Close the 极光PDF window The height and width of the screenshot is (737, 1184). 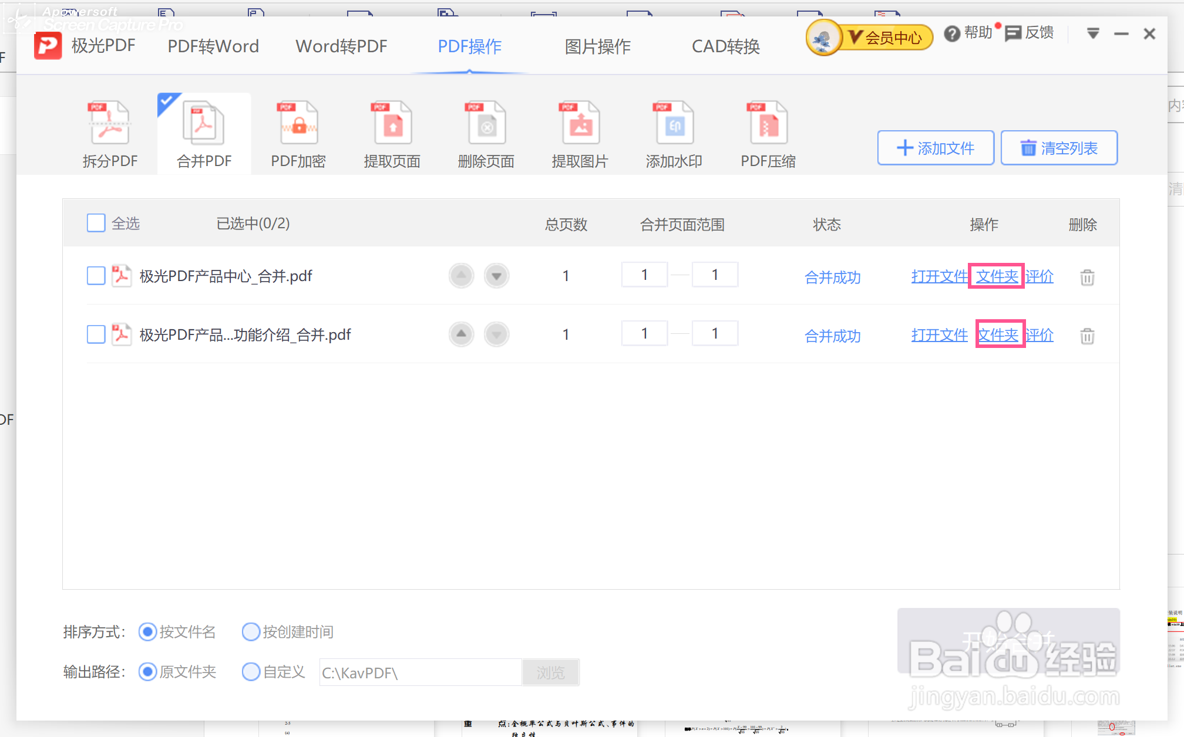(1149, 34)
